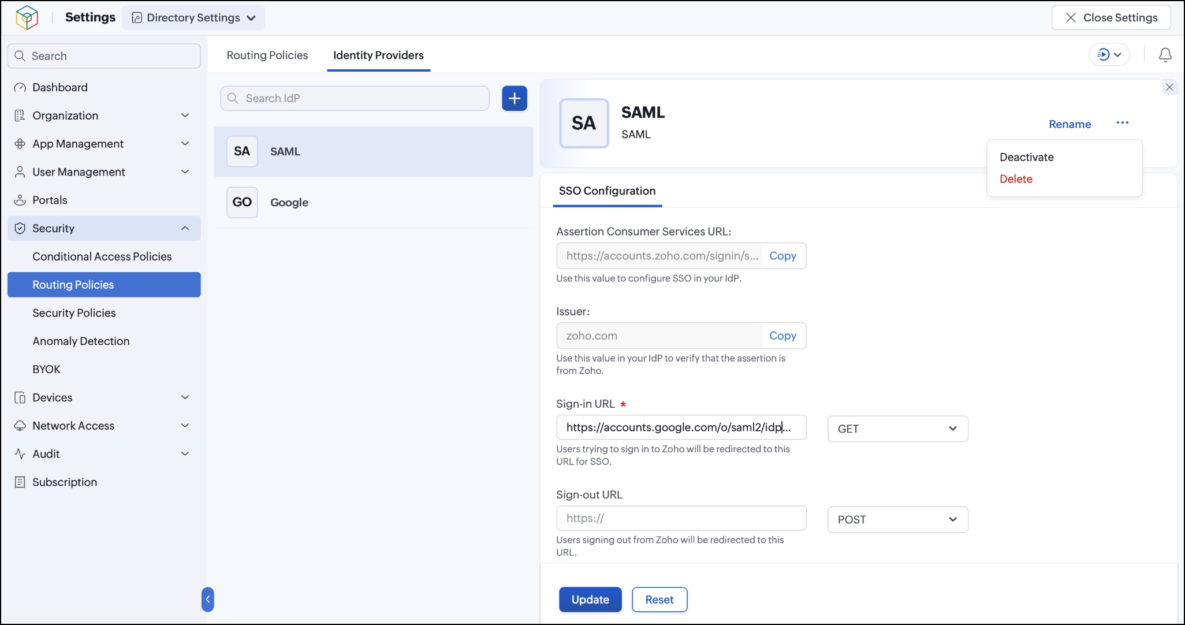This screenshot has width=1185, height=625.
Task: Expand the Network Access chevron
Action: tap(185, 426)
